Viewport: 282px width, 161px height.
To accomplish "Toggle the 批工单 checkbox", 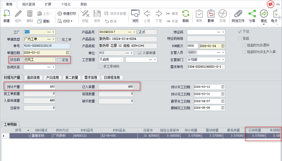I will click(59, 40).
